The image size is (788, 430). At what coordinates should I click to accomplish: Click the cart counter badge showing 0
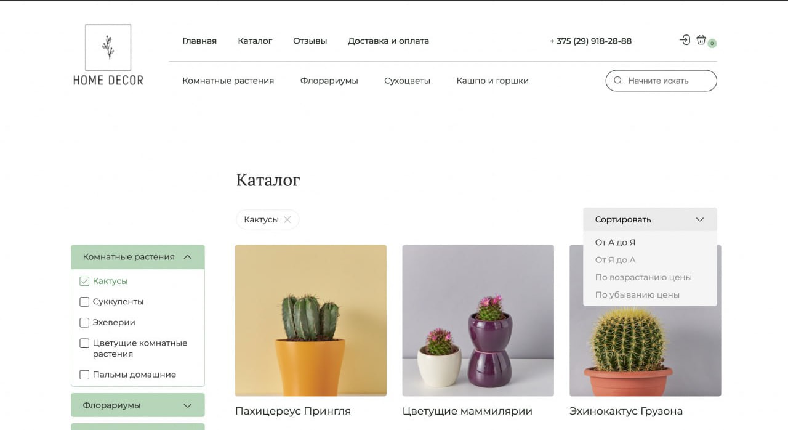tap(712, 44)
